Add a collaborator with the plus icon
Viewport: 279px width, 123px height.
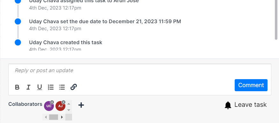point(81,105)
